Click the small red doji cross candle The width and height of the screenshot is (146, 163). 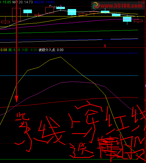click(39, 15)
